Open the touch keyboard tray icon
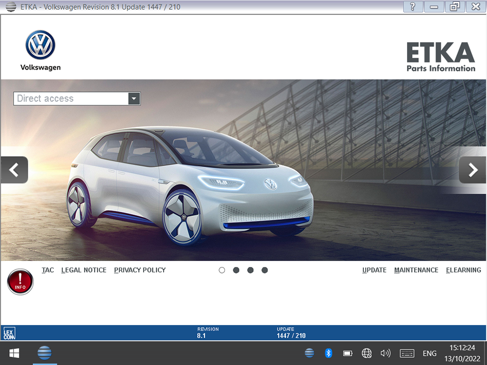 tap(407, 353)
